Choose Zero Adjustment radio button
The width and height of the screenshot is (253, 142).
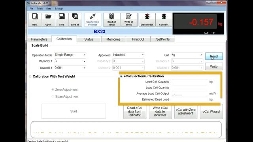click(53, 90)
